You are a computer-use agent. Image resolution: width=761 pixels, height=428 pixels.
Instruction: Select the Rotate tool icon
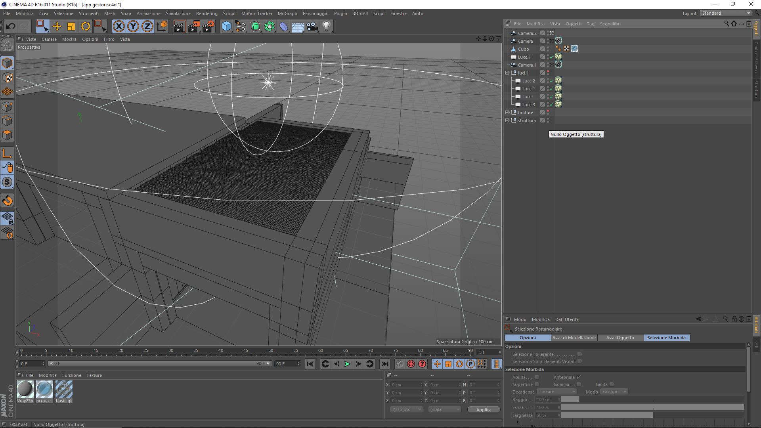click(86, 27)
